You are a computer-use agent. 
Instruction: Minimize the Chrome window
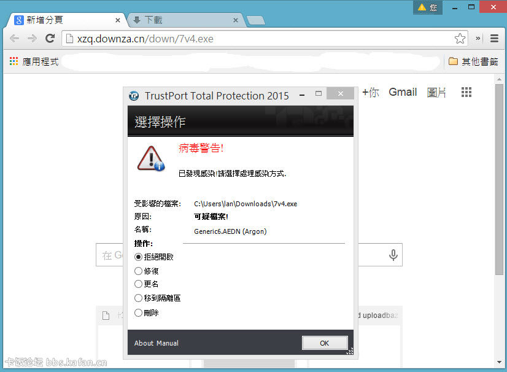(455, 8)
